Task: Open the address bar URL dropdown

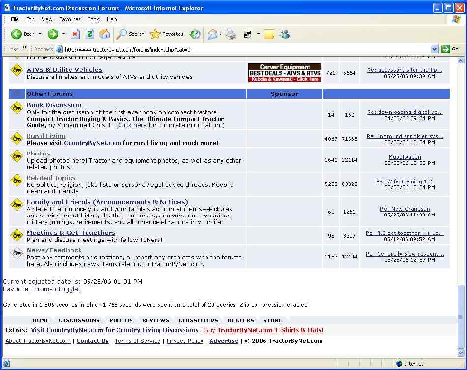Action: (x=434, y=49)
